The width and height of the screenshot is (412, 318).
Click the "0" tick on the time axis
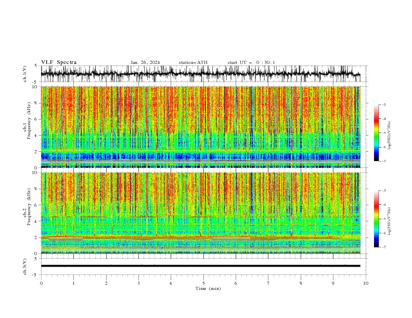pyautogui.click(x=41, y=283)
